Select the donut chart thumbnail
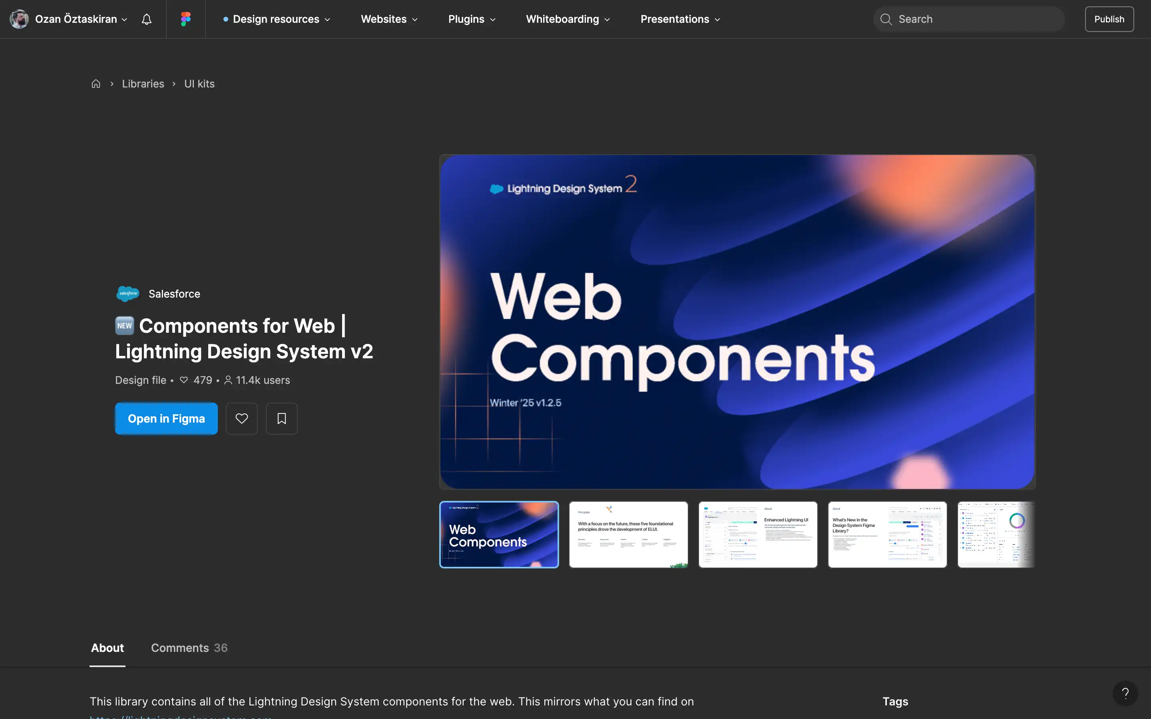 point(996,534)
